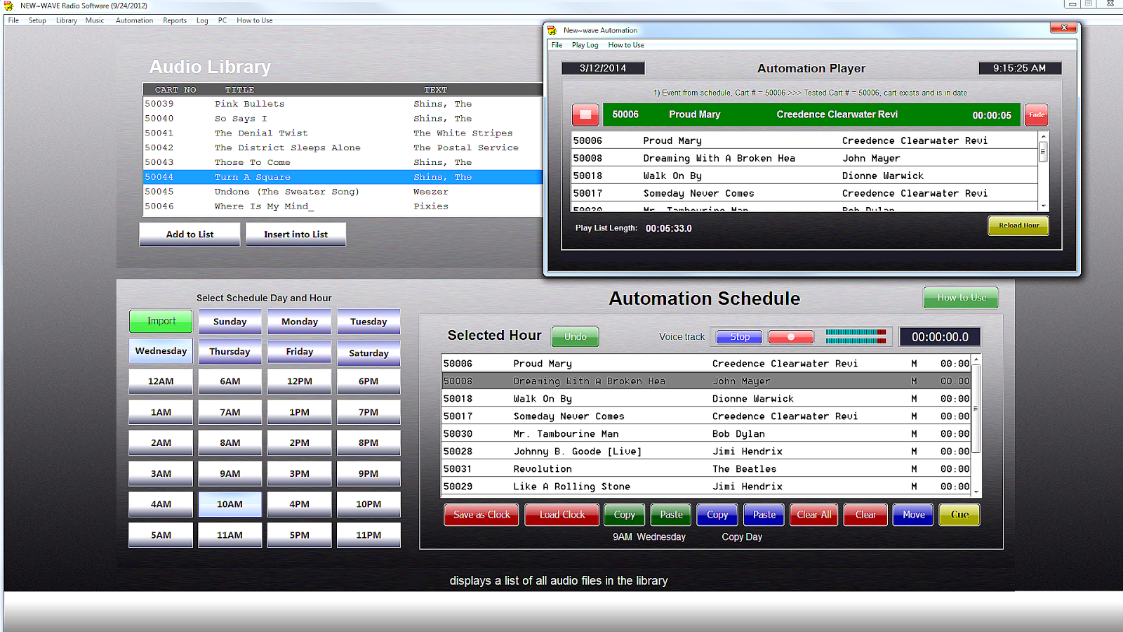Screen dimensions: 1123x632
Task: Select the 11PM hour button
Action: coord(368,535)
